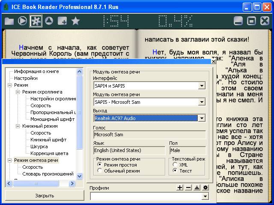Screen dimensions: 274x205
Task: Select the Режим простоя radio button
Action: point(99,164)
